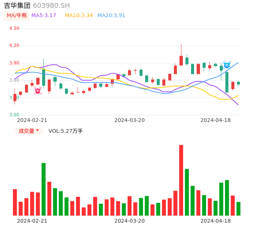Image resolution: width=256 pixels, height=226 pixels.
Task: Open the 成交量 volume indicator selector
Action: point(26,131)
